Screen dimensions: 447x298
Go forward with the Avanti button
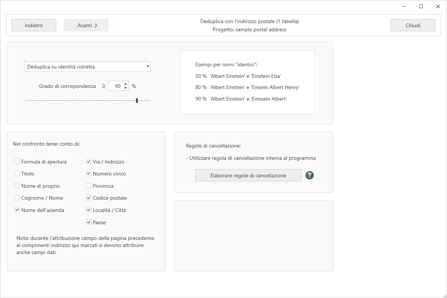(86, 25)
